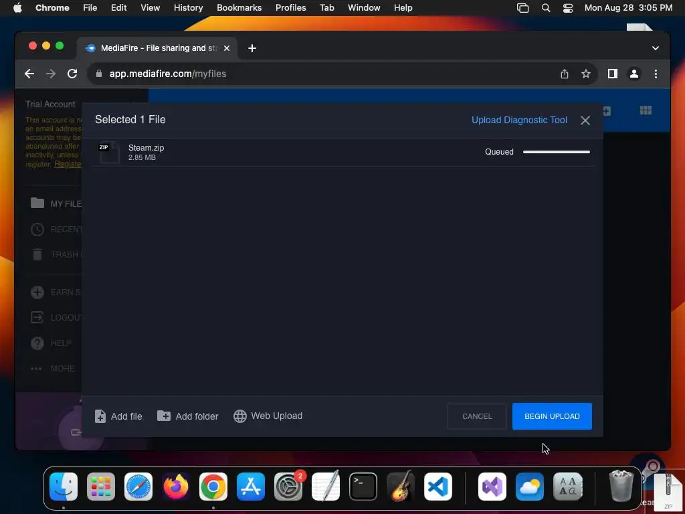This screenshot has width=685, height=514.
Task: Open the Help menu
Action: pyautogui.click(x=403, y=7)
